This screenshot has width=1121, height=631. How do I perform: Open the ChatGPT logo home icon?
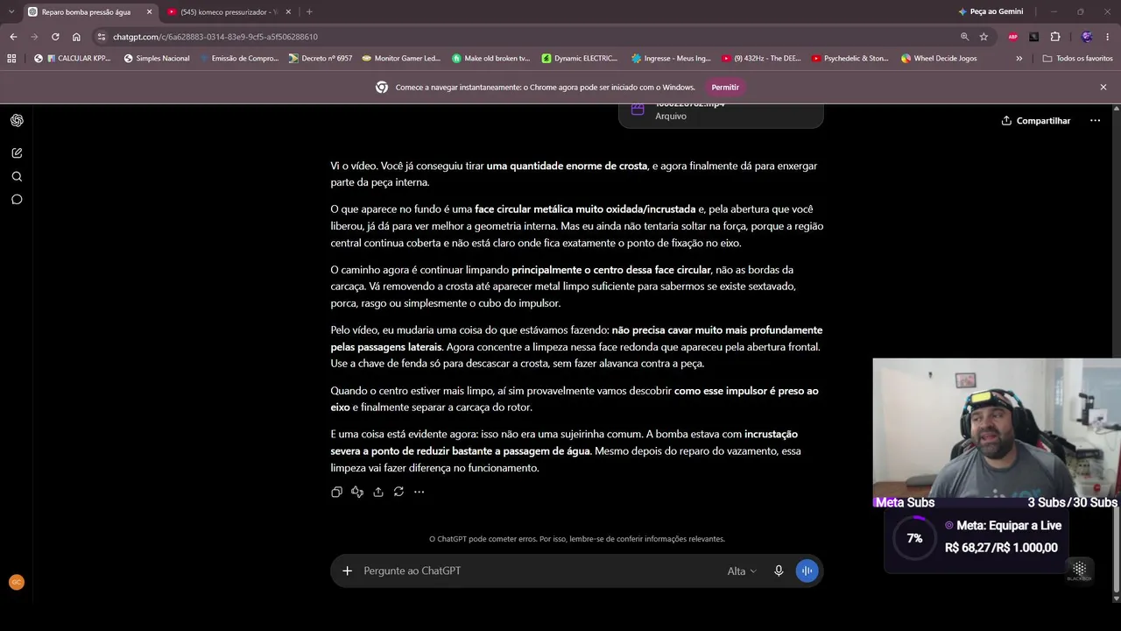coord(17,121)
